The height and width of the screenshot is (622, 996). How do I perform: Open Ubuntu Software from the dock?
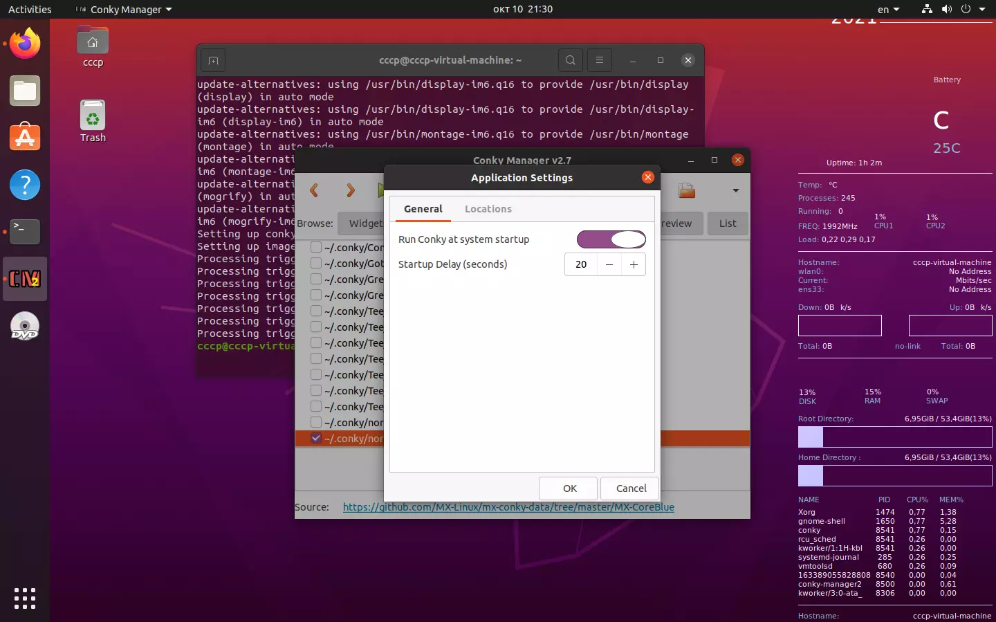(25, 138)
